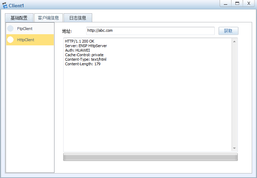Open the 日志信息 tab
The height and width of the screenshot is (178, 257).
click(78, 18)
